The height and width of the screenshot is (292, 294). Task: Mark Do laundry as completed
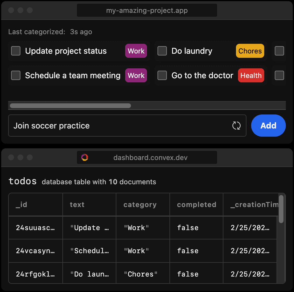[x=162, y=51]
